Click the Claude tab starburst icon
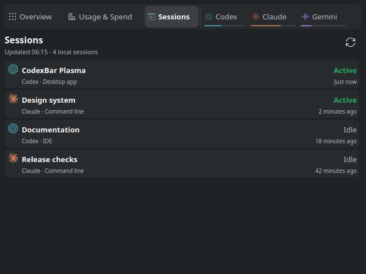The height and width of the screenshot is (274, 366). (256, 17)
